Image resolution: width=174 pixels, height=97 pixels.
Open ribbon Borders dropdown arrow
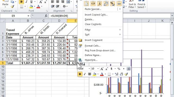tap(25, 6)
